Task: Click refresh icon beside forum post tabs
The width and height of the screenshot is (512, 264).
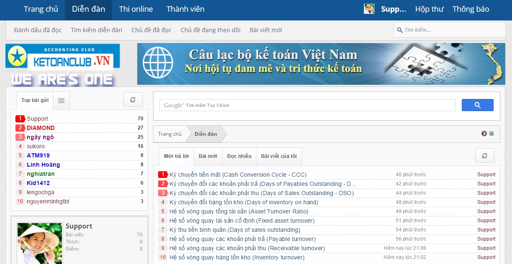Action: [x=484, y=155]
